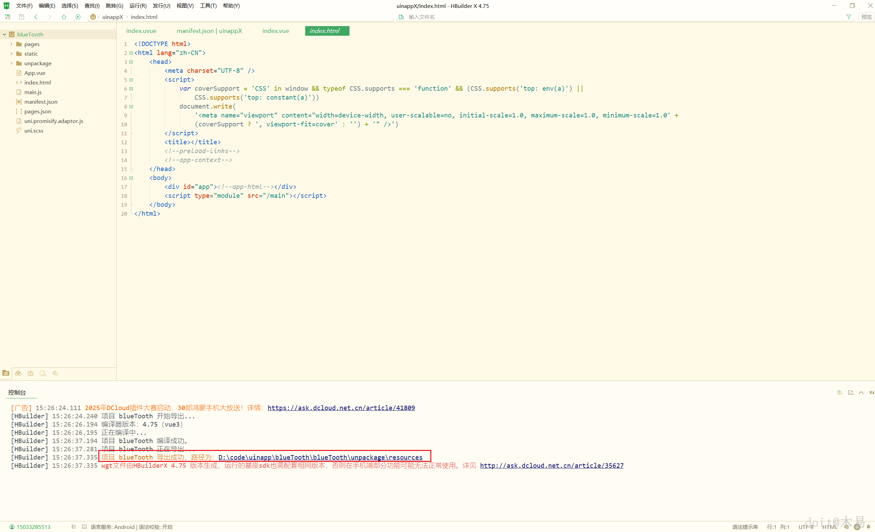875x532 pixels.
Task: Click the new terminal icon in console
Action: 851,393
